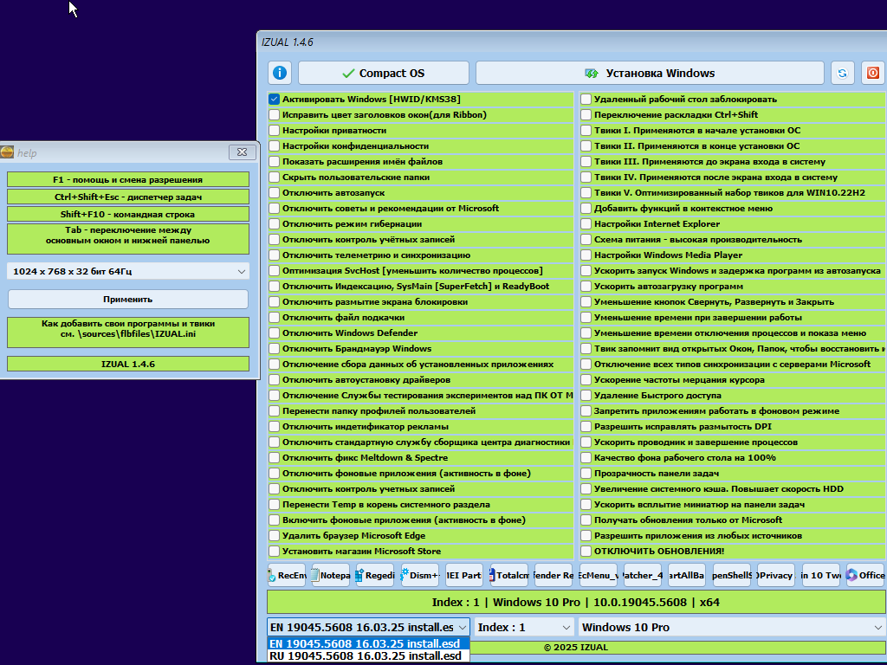Uncheck Активировать Windows [HWID/KMS38]
887x665 pixels.
click(275, 99)
